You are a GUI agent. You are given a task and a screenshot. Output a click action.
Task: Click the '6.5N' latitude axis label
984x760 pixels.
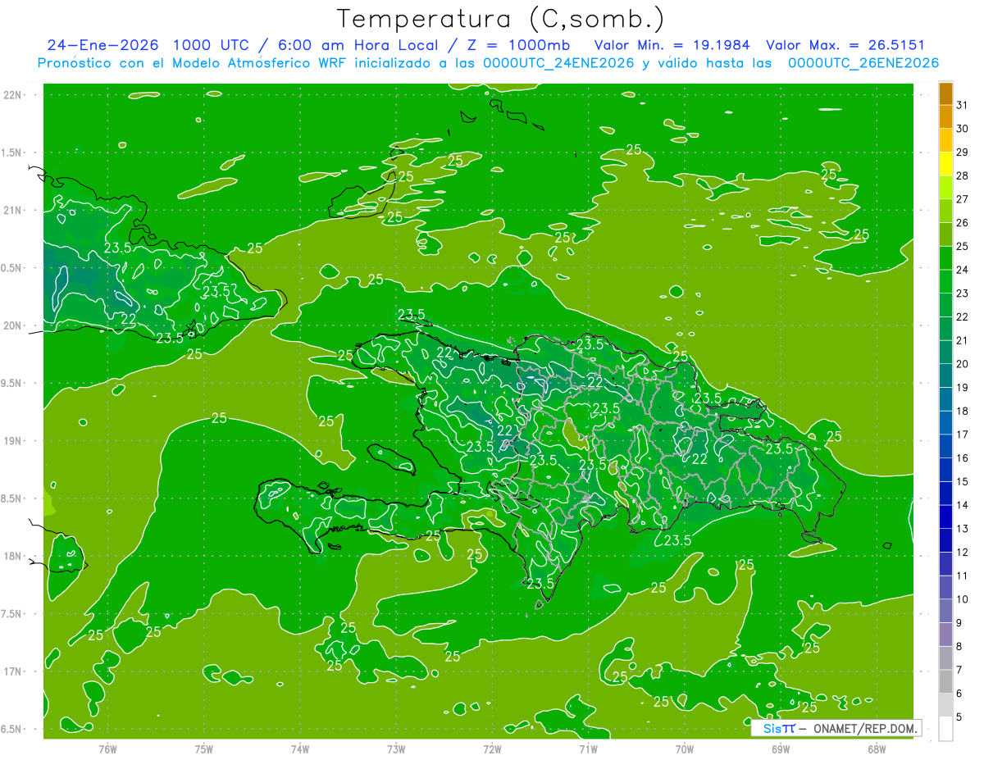(12, 729)
